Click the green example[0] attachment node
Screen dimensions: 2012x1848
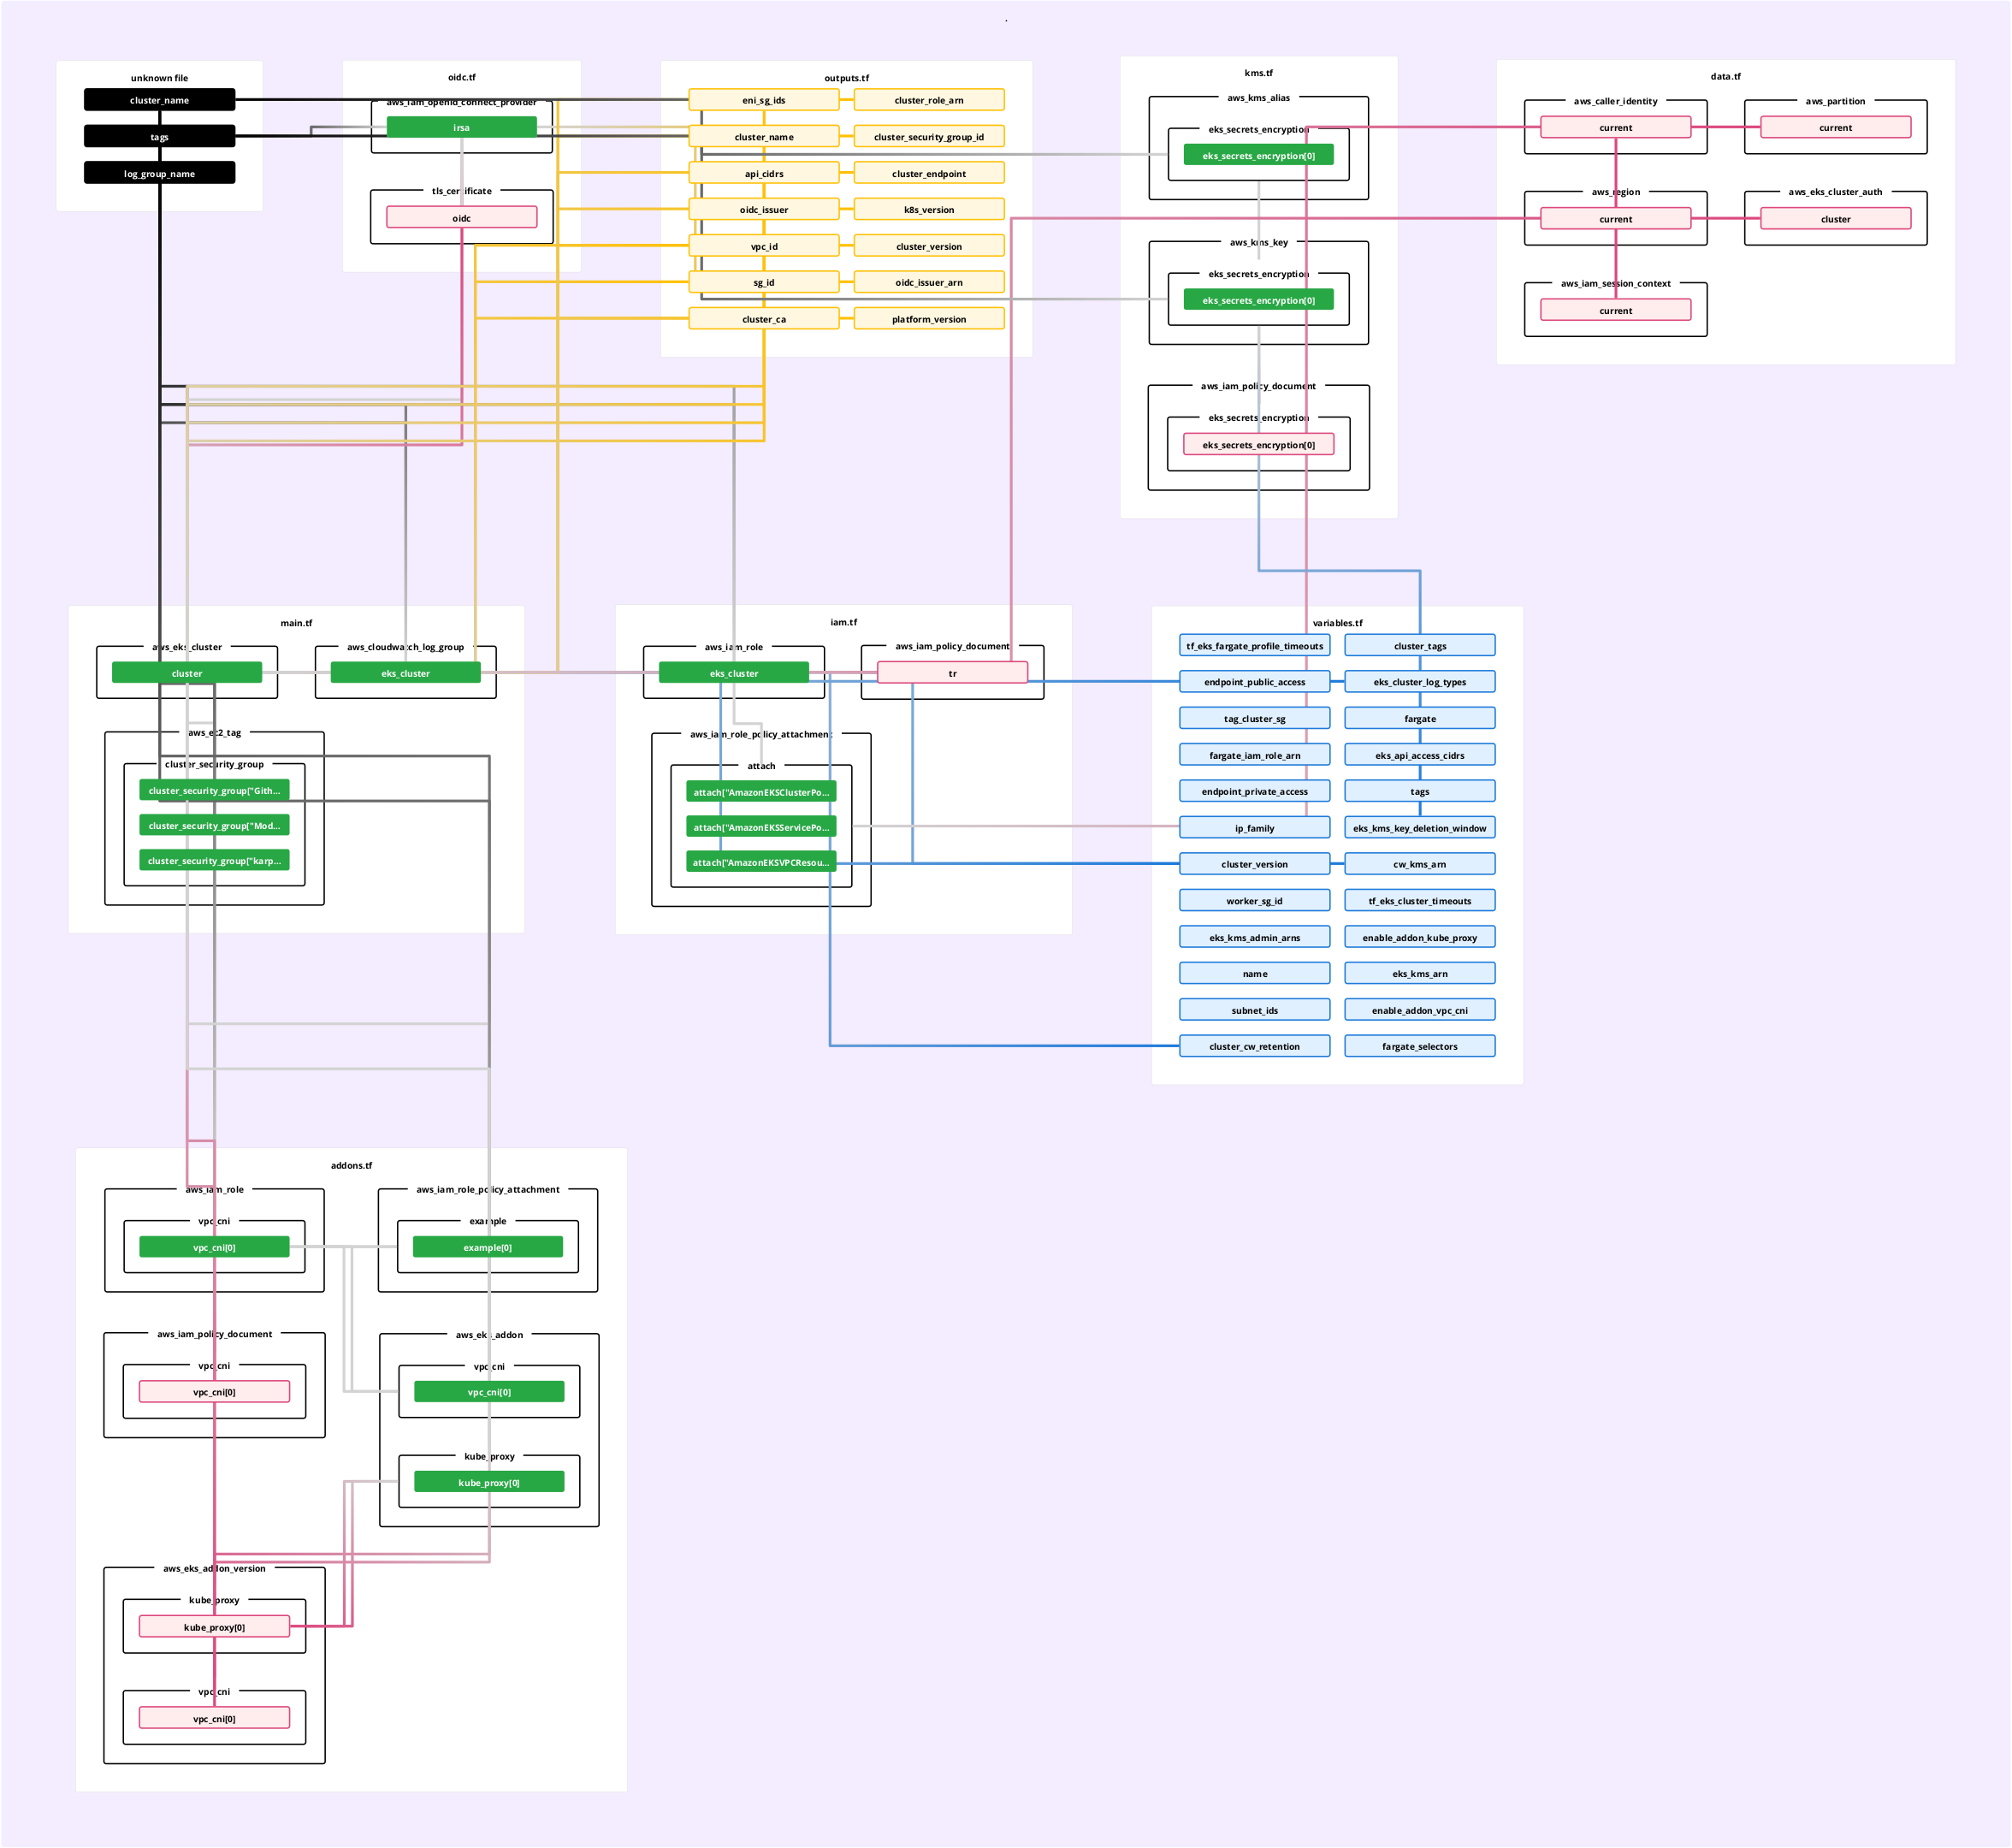[487, 1247]
